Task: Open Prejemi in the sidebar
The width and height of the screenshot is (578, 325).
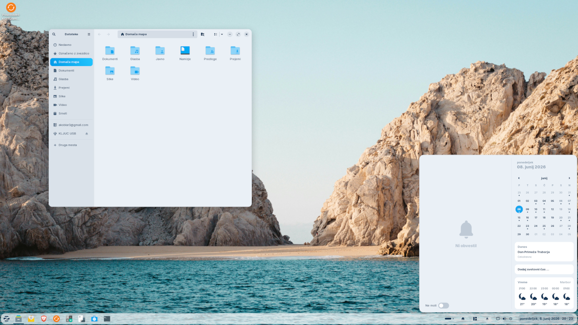Action: click(71, 88)
